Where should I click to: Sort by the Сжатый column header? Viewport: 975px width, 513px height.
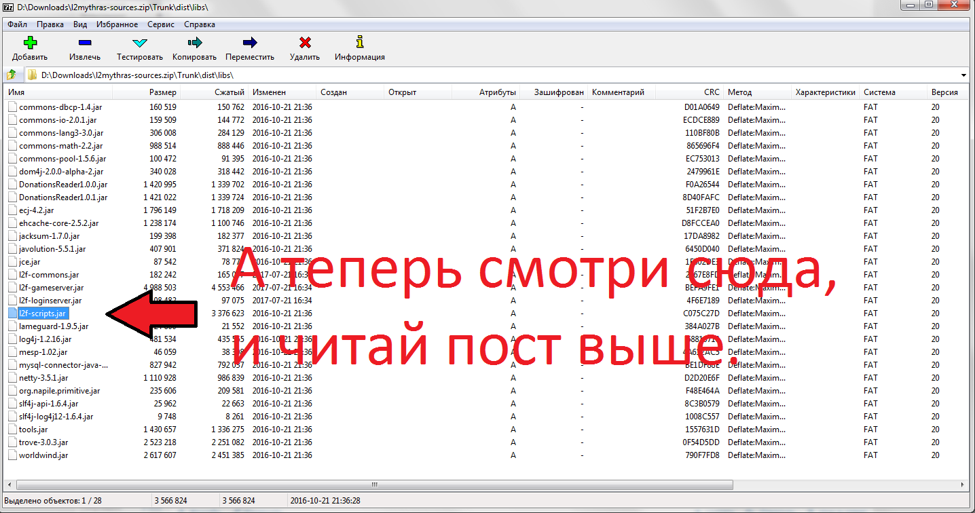click(215, 92)
